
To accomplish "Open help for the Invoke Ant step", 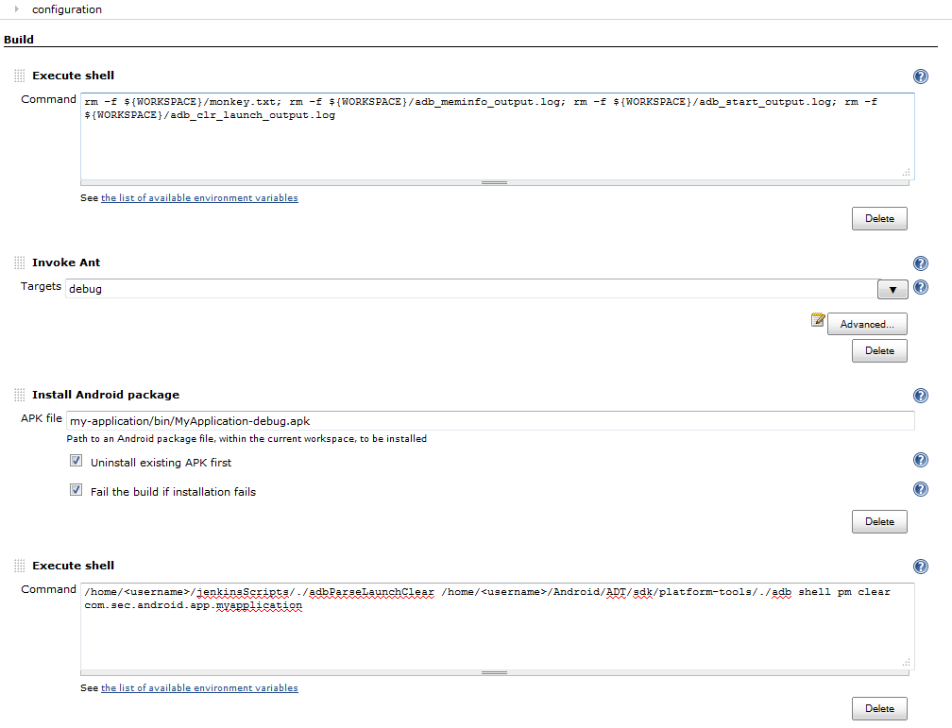I will tap(921, 262).
